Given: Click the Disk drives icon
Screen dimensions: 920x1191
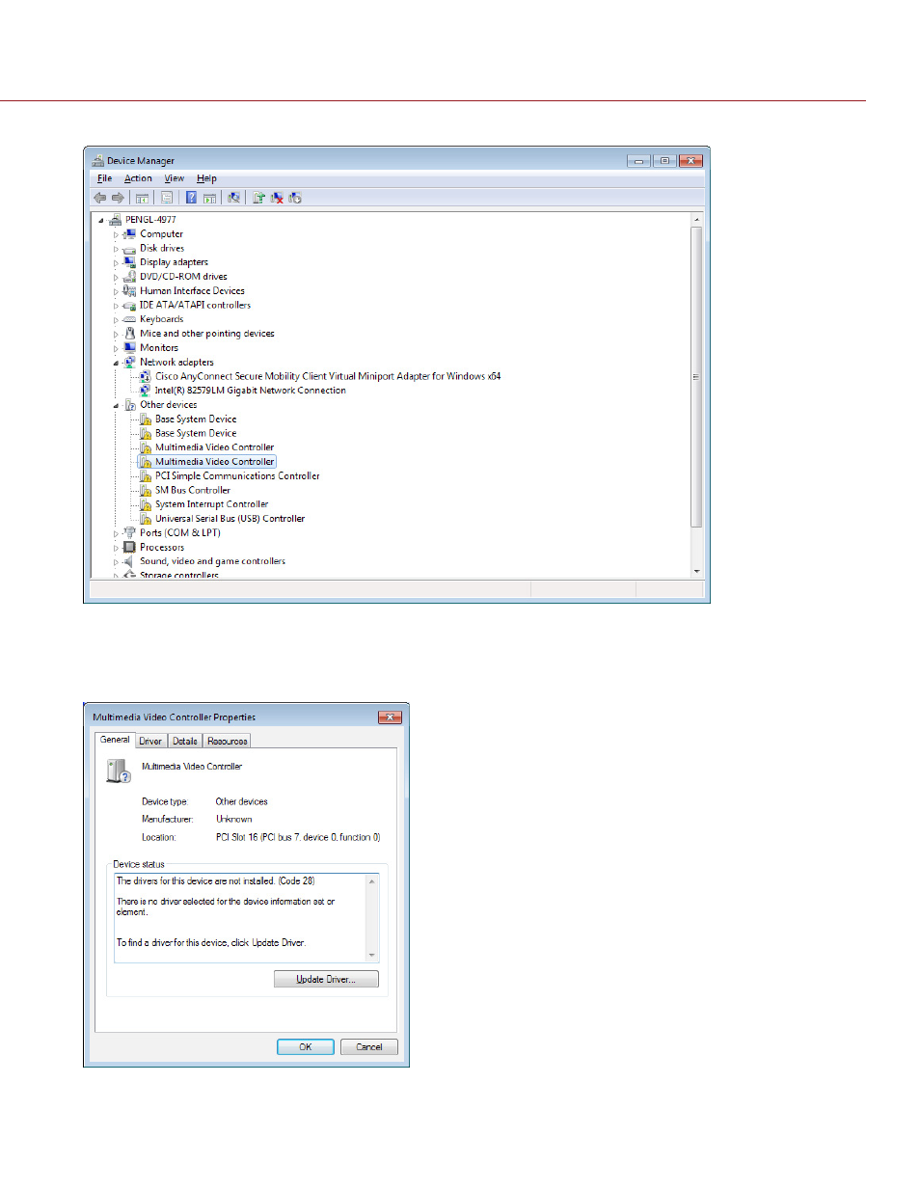Looking at the screenshot, I should pos(129,249).
